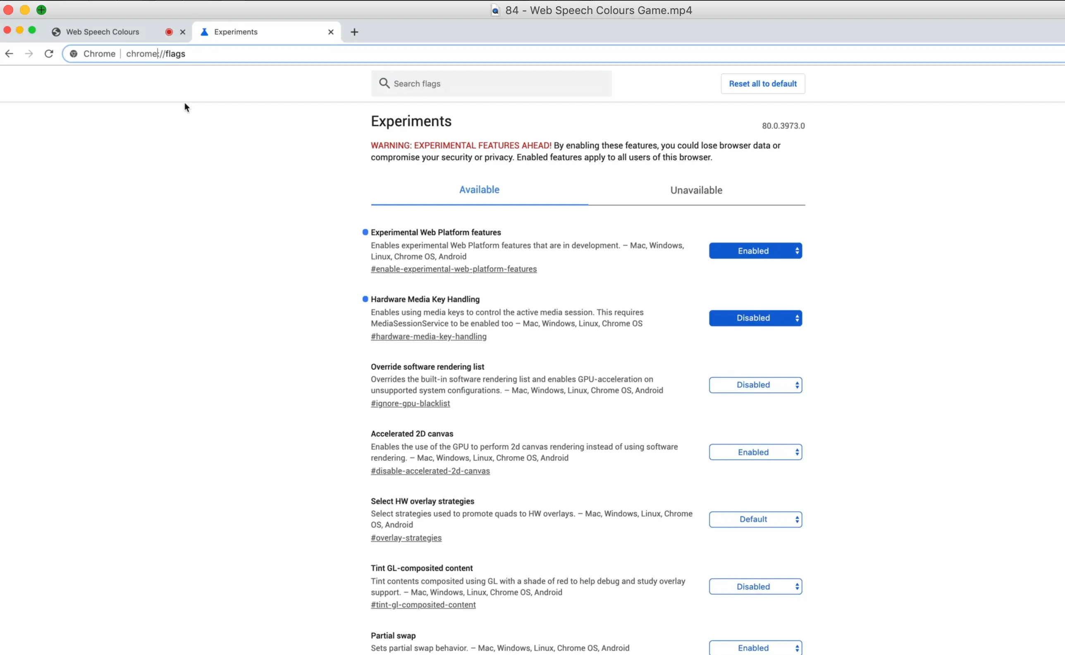Image resolution: width=1065 pixels, height=655 pixels.
Task: Click the red recording indicator on tab
Action: click(x=169, y=32)
